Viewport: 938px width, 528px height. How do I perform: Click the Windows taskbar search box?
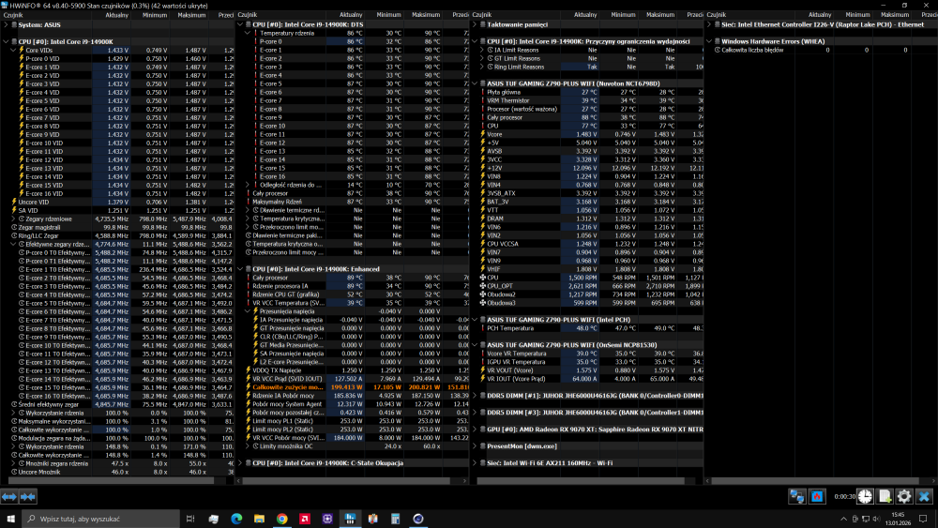(94, 519)
